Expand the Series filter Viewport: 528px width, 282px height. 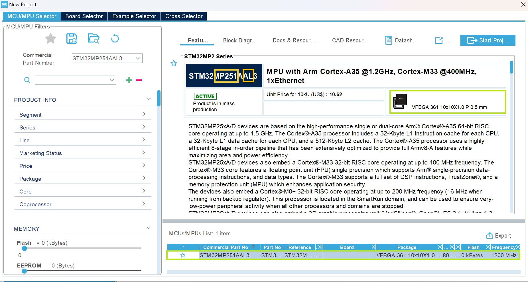144,127
